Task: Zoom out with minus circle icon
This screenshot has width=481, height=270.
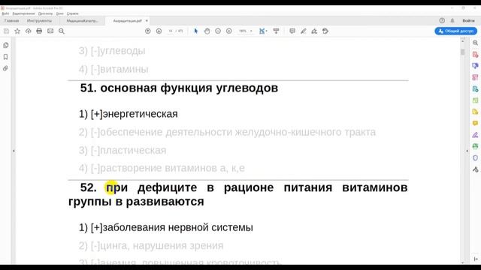Action: (x=218, y=31)
